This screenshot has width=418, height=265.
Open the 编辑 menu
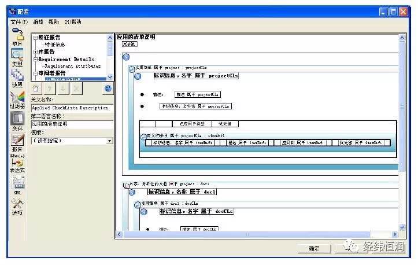point(38,22)
